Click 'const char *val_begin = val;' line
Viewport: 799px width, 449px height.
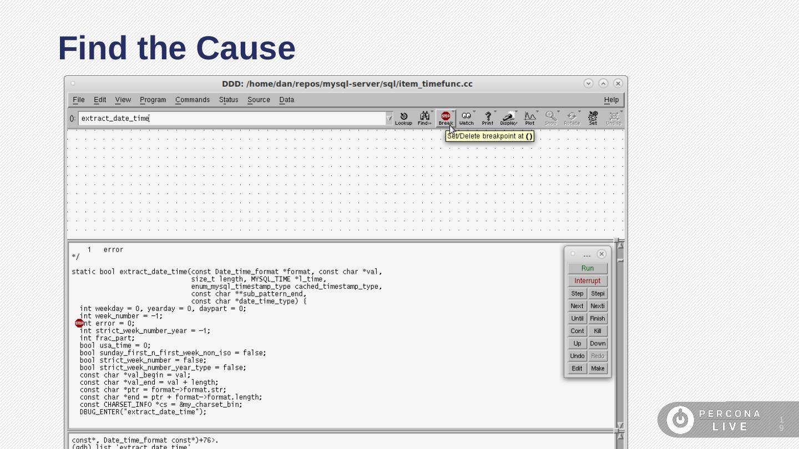pos(135,375)
